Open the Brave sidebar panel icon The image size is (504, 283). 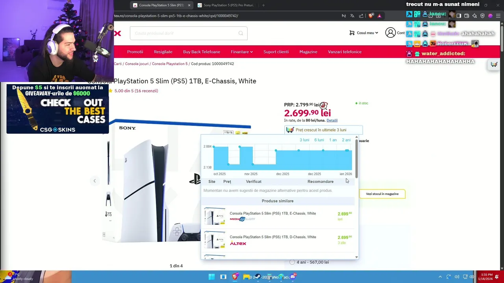pyautogui.click(x=459, y=16)
